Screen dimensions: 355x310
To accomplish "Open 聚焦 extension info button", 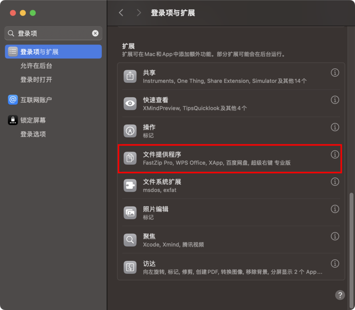I will 335,236.
